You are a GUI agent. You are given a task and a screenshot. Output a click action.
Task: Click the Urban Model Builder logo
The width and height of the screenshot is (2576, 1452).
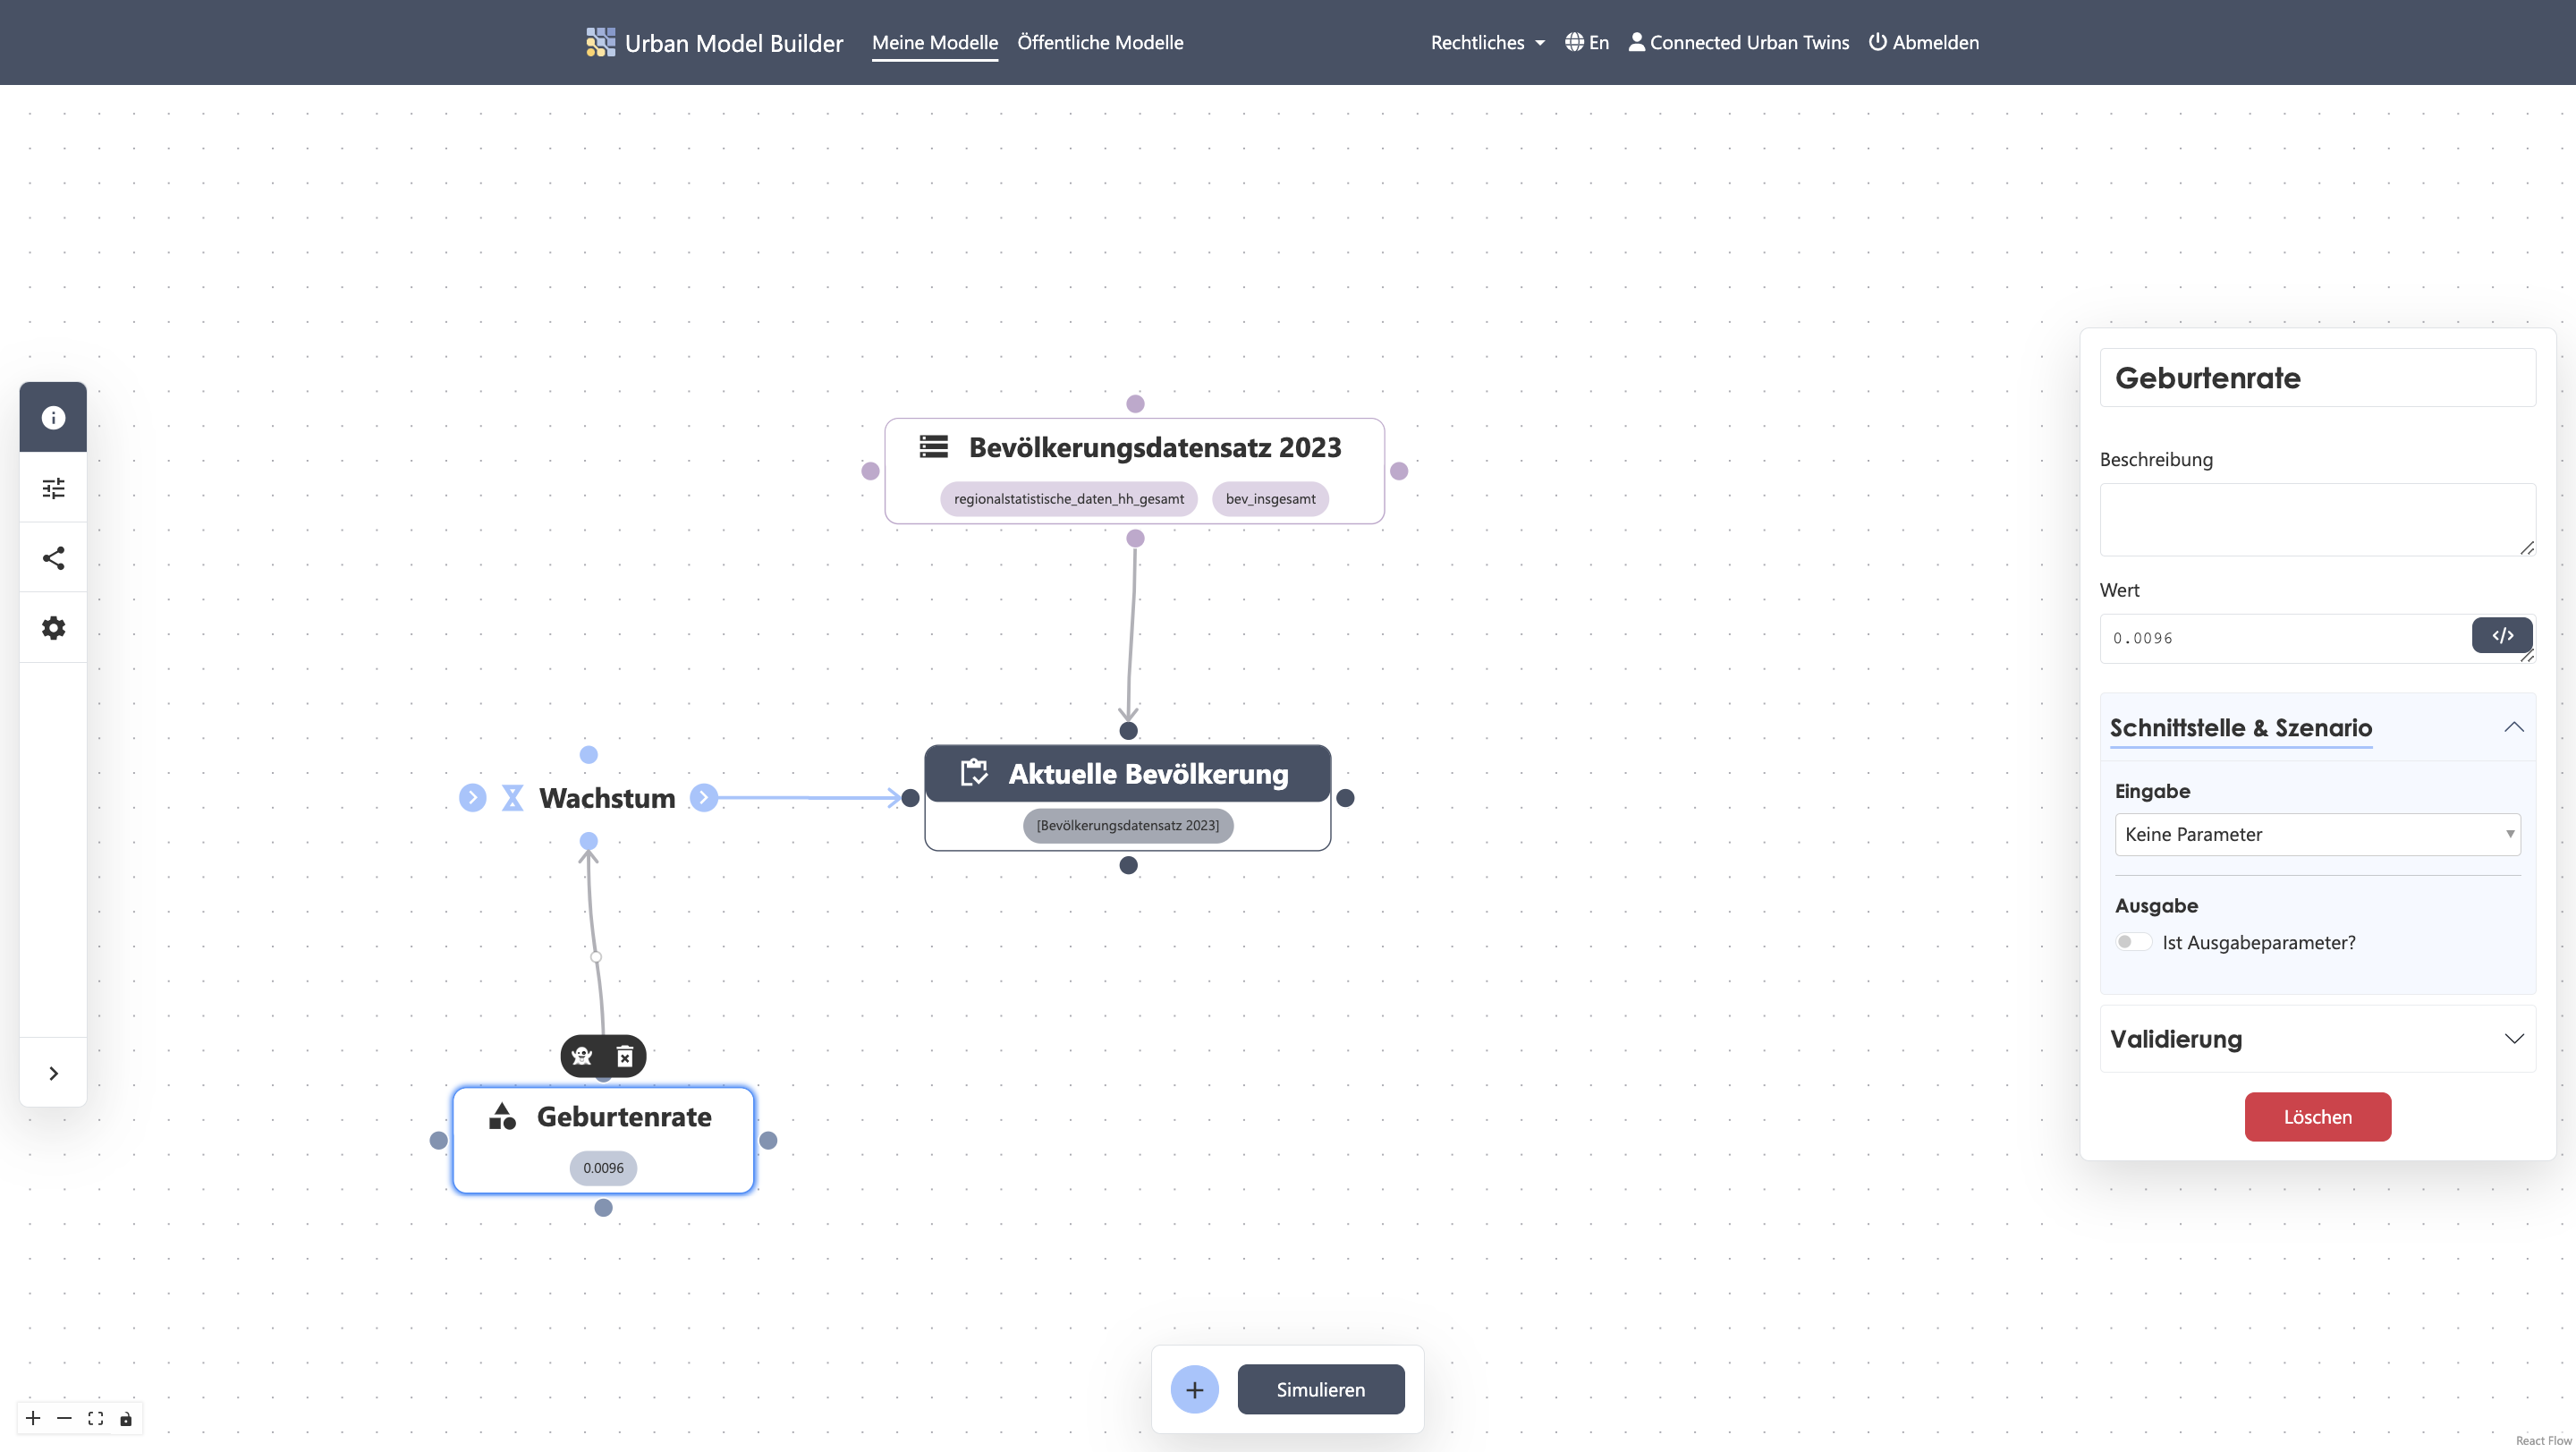(x=600, y=42)
